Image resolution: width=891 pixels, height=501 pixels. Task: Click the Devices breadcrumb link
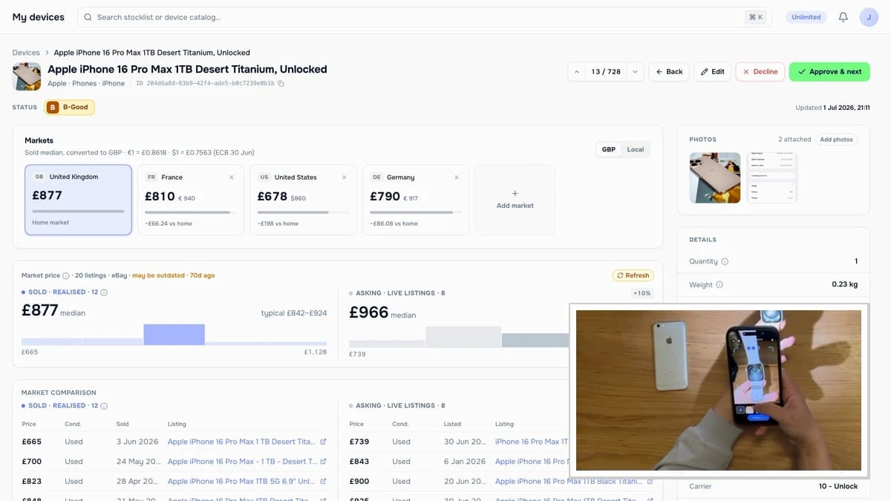coord(26,53)
